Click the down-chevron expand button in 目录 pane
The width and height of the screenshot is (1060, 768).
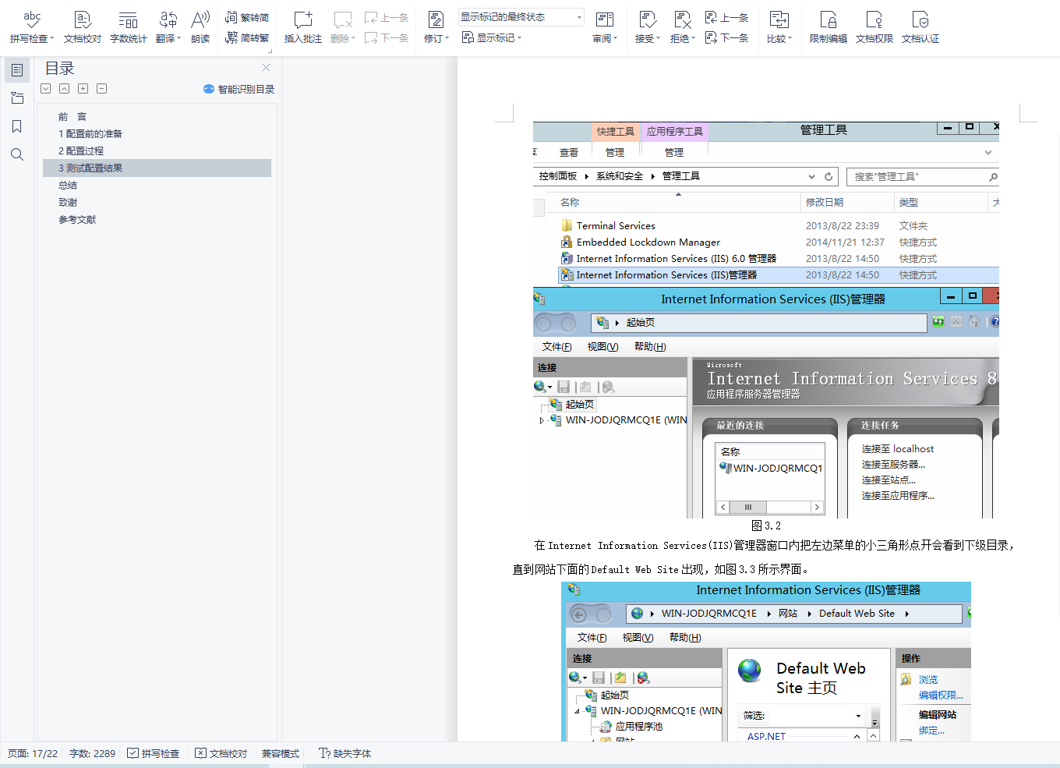pos(46,89)
